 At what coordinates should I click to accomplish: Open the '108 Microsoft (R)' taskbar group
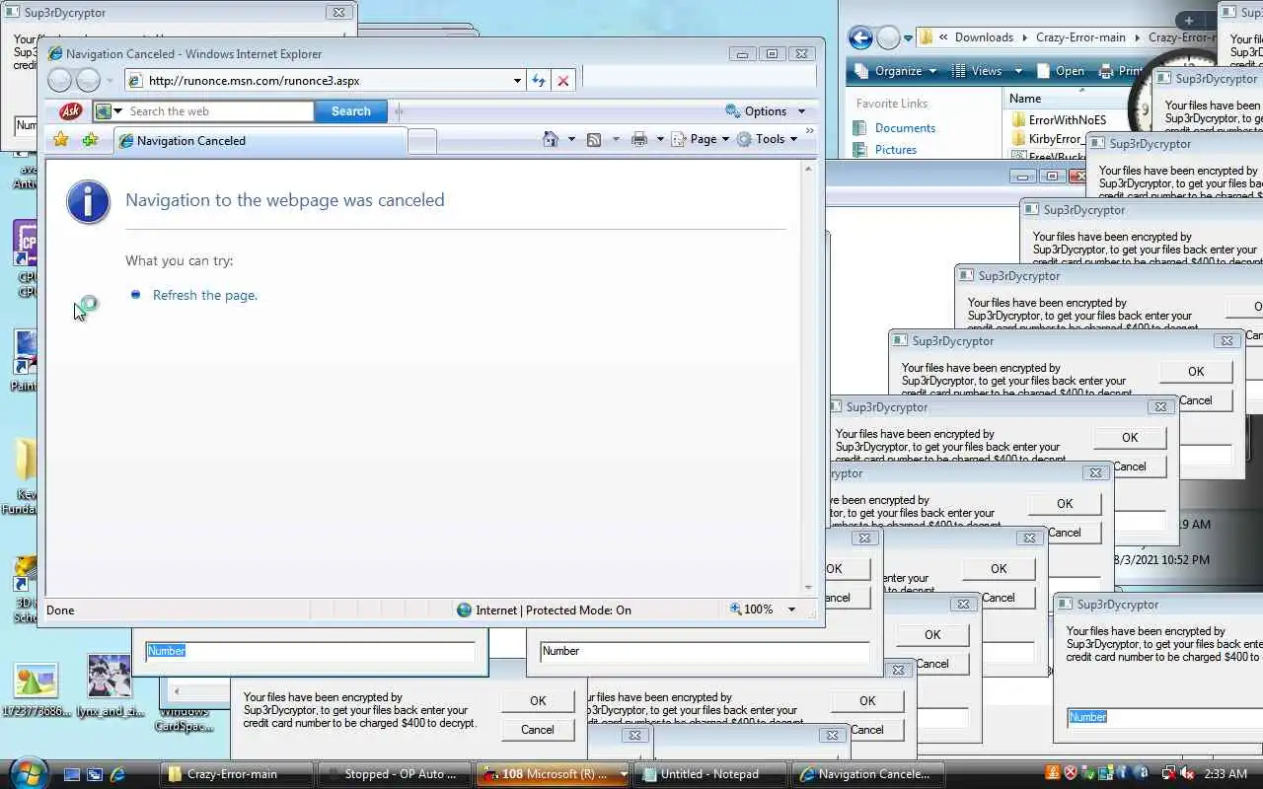(552, 774)
